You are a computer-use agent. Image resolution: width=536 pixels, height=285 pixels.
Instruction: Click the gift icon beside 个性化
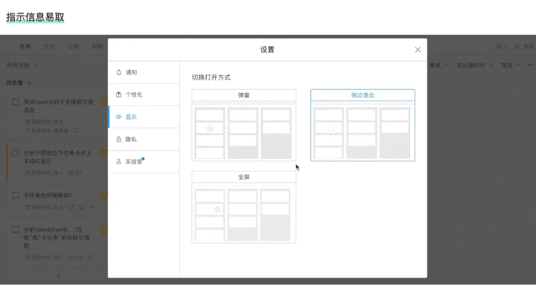click(119, 95)
